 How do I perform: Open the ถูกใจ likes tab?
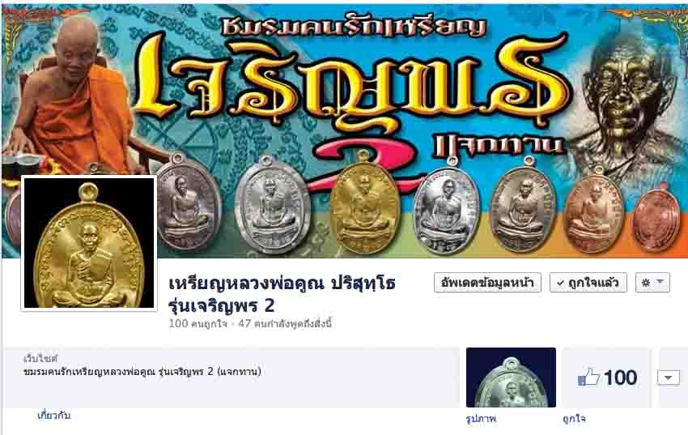(x=574, y=418)
